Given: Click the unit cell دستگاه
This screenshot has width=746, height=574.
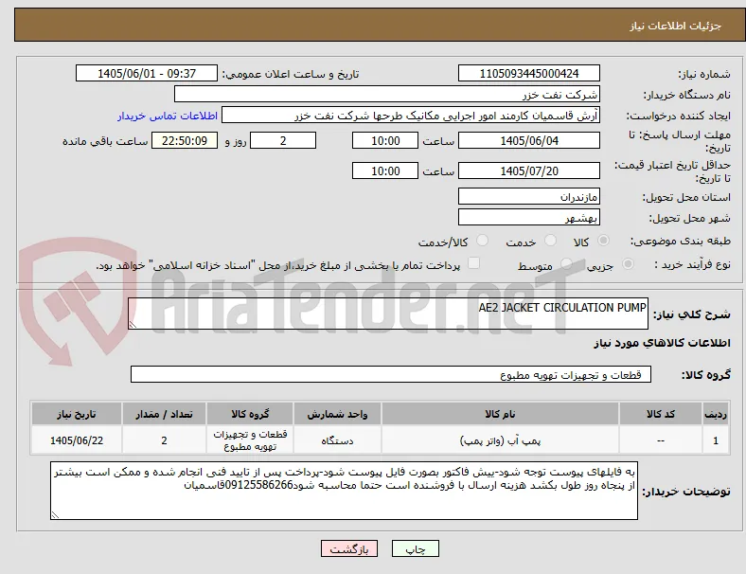Looking at the screenshot, I should (337, 440).
